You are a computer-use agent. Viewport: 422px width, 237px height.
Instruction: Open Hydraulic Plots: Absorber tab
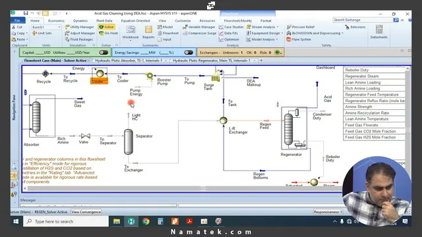click(129, 61)
